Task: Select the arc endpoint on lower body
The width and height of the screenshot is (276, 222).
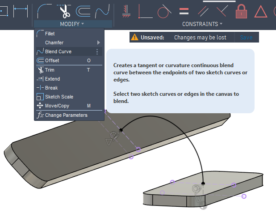Action: click(203, 184)
